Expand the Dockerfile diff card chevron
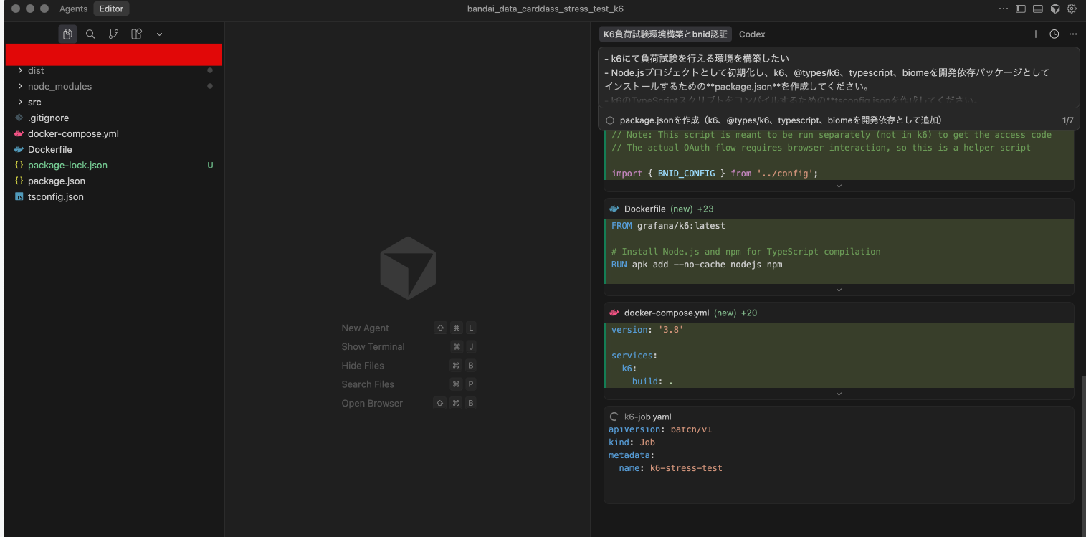 pyautogui.click(x=839, y=290)
